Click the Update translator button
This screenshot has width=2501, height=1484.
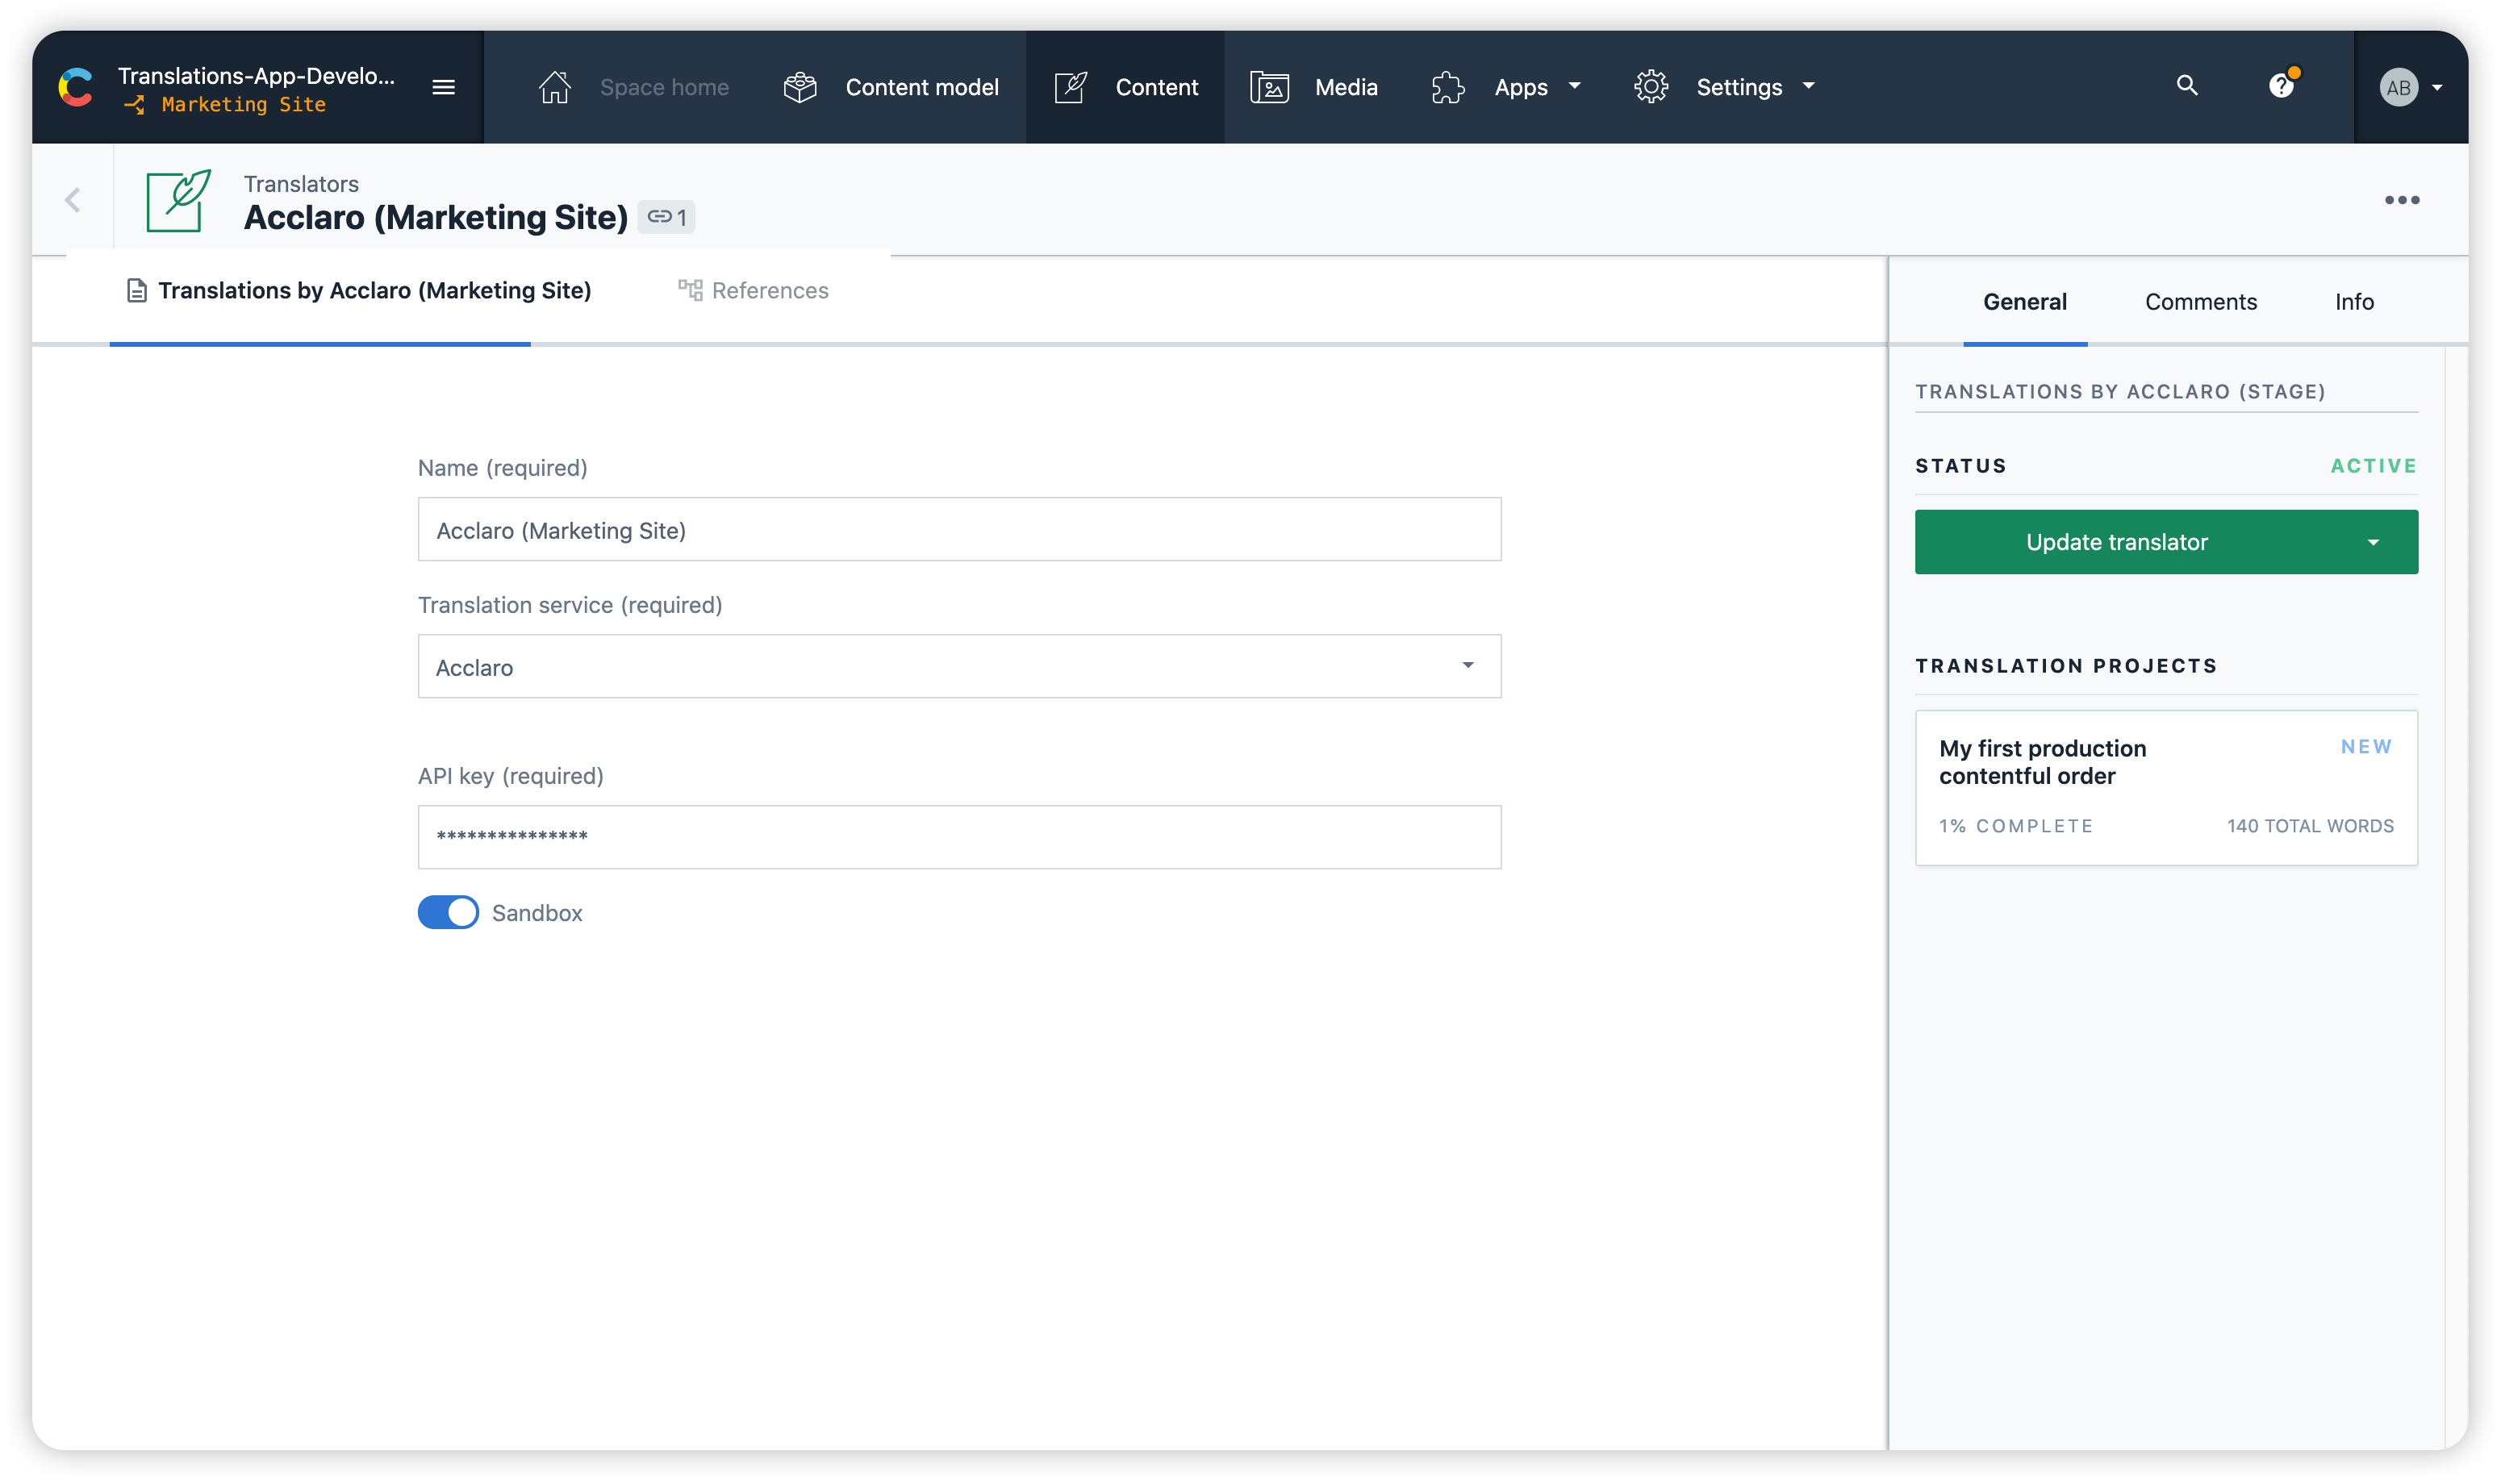pos(2118,542)
